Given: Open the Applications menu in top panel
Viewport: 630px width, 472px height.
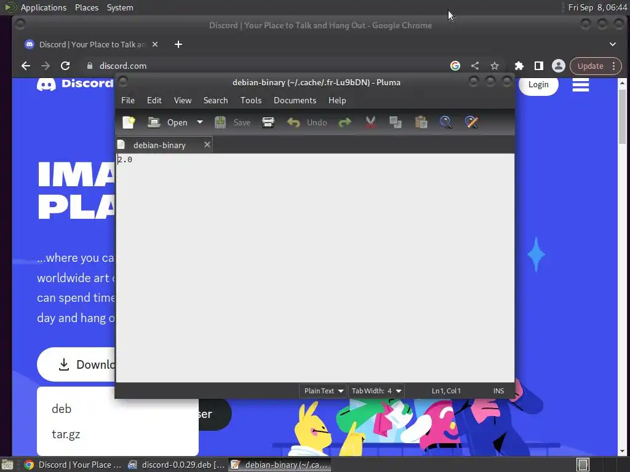Looking at the screenshot, I should click(x=44, y=7).
